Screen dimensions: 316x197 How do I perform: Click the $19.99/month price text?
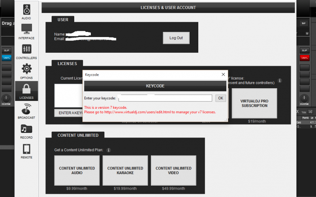click(125, 189)
